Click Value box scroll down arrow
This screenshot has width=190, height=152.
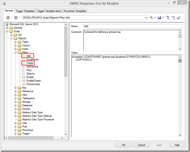[x=180, y=135]
